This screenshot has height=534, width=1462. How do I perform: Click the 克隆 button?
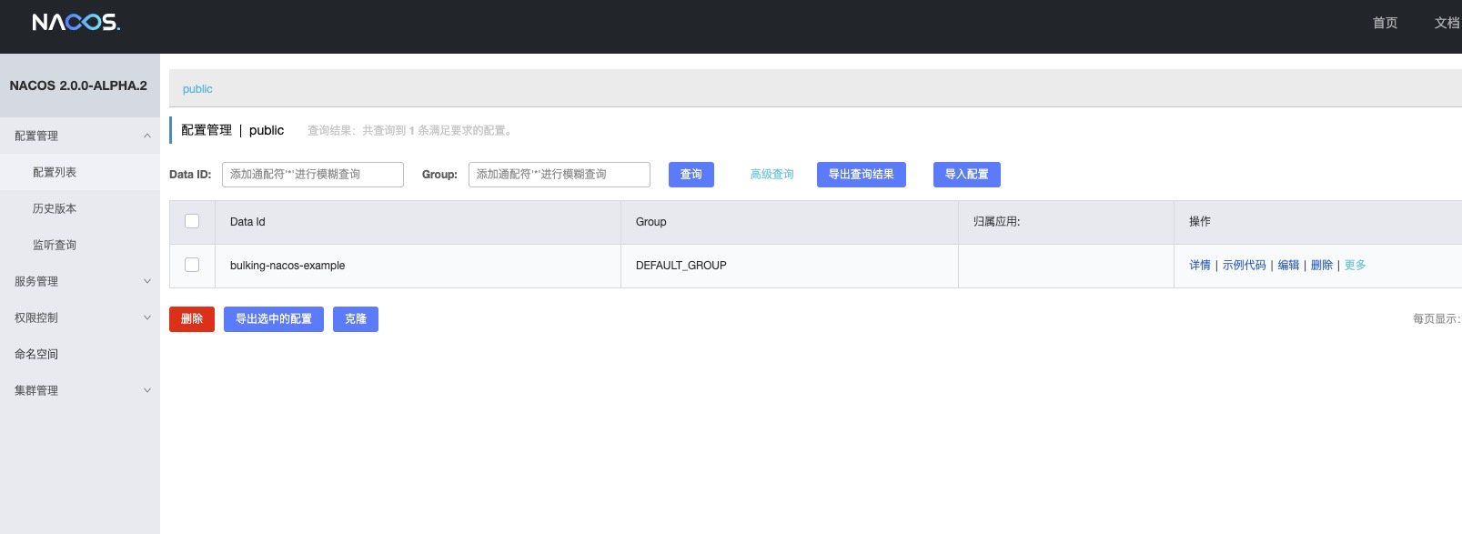tap(356, 319)
